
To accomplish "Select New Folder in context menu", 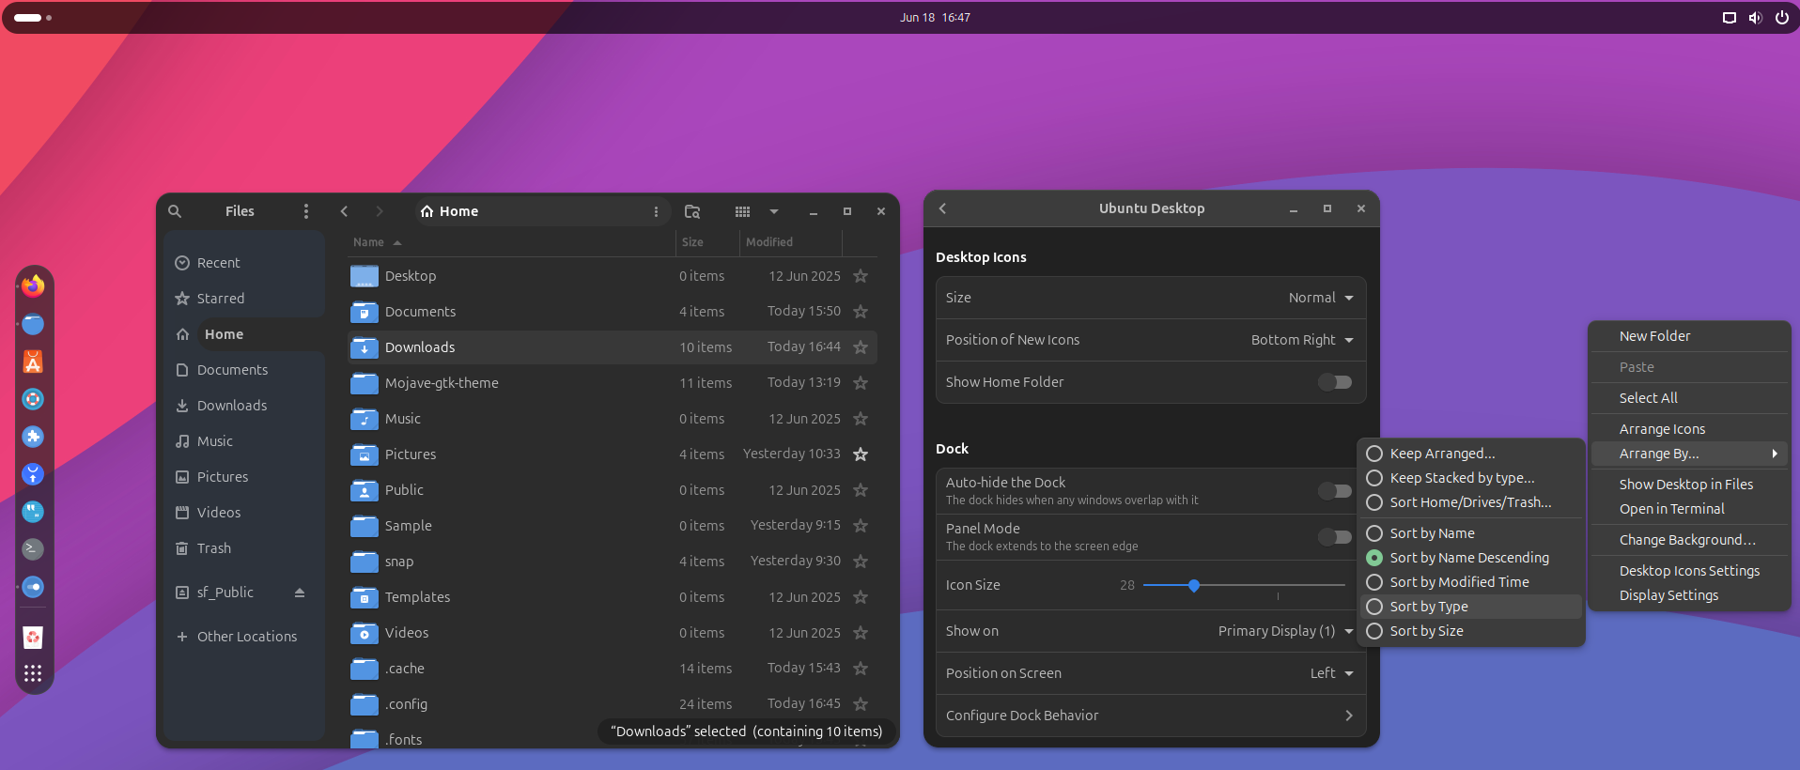I will click(1689, 336).
